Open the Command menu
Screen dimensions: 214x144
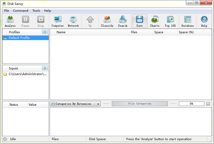coord(20,11)
